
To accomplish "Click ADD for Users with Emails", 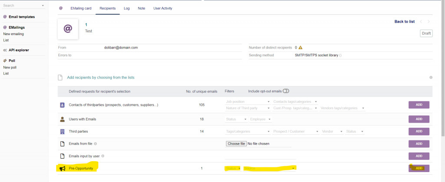I will tap(419, 119).
